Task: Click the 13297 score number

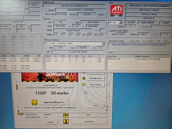Action: (x=41, y=93)
